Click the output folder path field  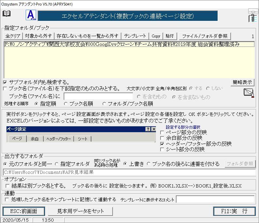[129, 172]
